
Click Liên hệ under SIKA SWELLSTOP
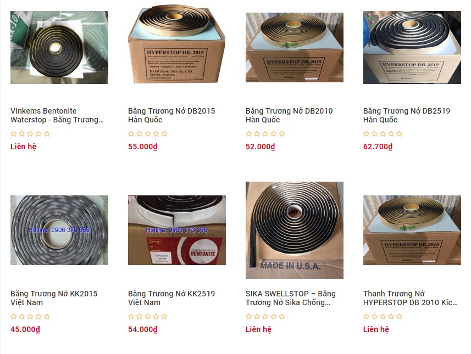coord(258,329)
